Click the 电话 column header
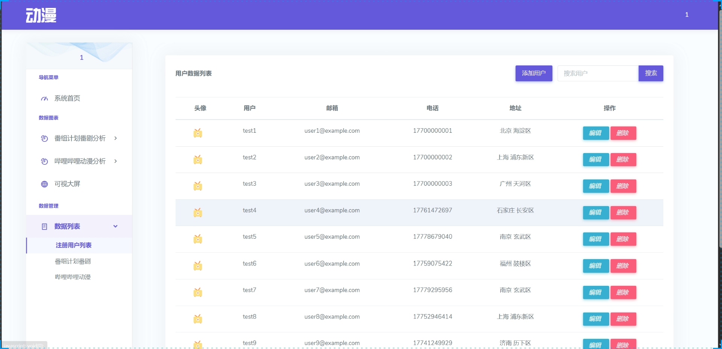Viewport: 722px width, 349px height. pos(432,108)
